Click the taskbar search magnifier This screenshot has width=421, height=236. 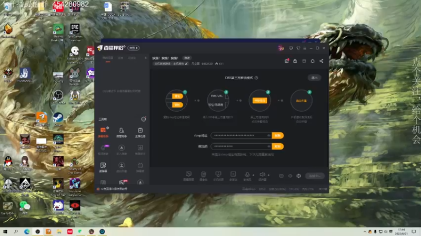pyautogui.click(x=16, y=231)
